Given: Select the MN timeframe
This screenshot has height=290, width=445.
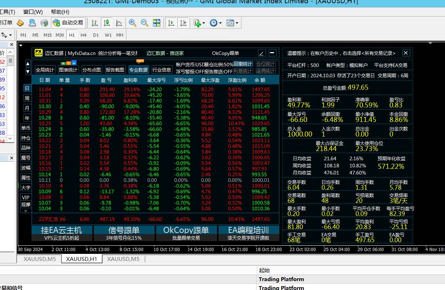Looking at the screenshot, I should [120, 35].
